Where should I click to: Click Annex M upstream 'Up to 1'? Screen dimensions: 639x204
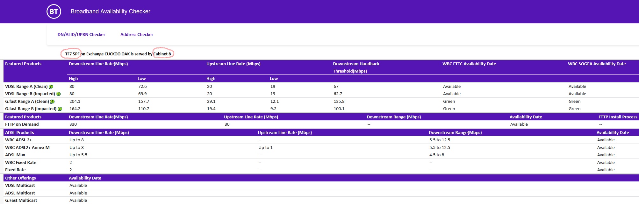(266, 147)
